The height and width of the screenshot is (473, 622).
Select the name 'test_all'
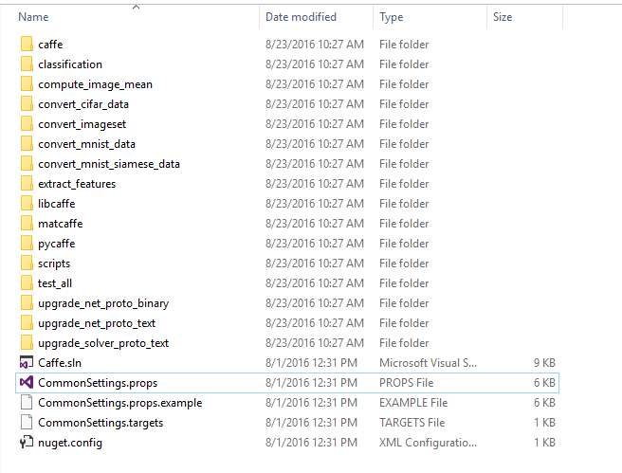[x=55, y=282]
